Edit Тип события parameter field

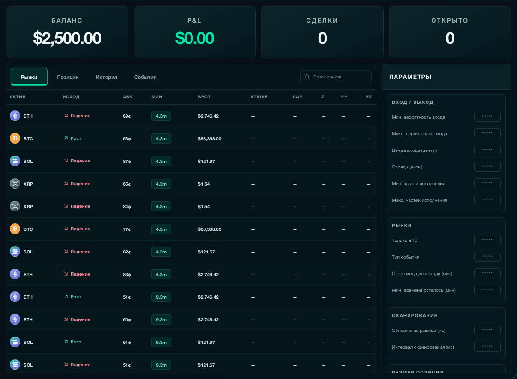[487, 257]
